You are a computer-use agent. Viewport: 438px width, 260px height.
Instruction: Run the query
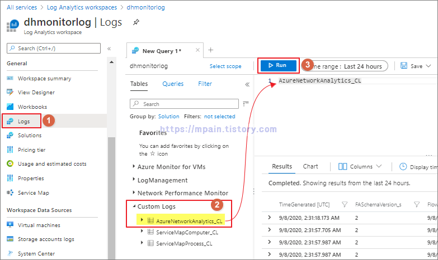279,65
